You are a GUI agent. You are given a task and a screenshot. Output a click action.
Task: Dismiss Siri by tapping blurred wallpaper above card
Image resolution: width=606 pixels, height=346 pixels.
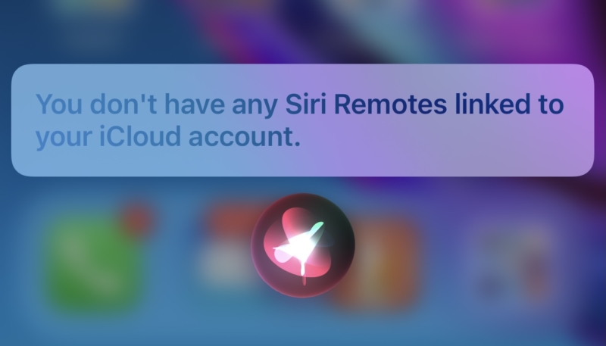302,31
